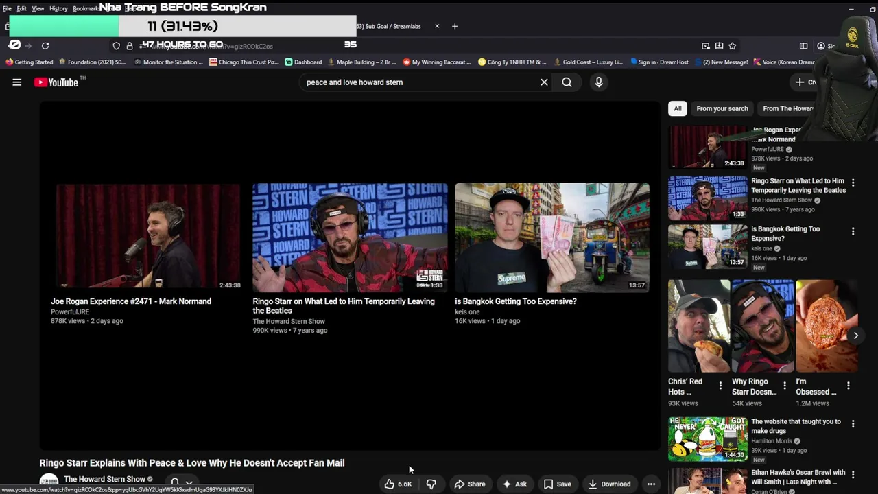This screenshot has width=878, height=494.
Task: Open the YouTube hamburger guide menu
Action: (x=17, y=82)
